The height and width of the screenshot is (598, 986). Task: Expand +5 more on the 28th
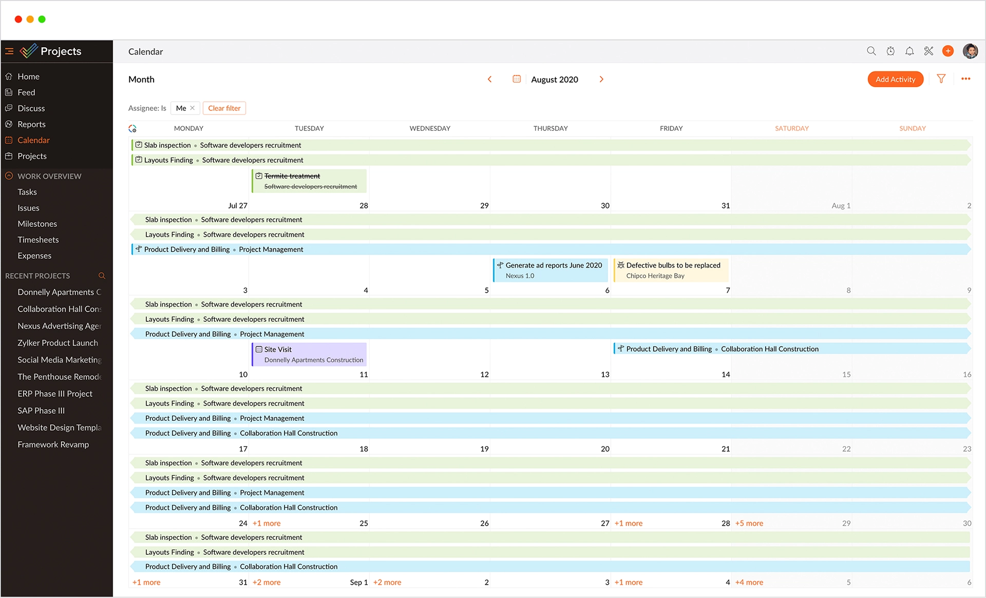pyautogui.click(x=749, y=523)
